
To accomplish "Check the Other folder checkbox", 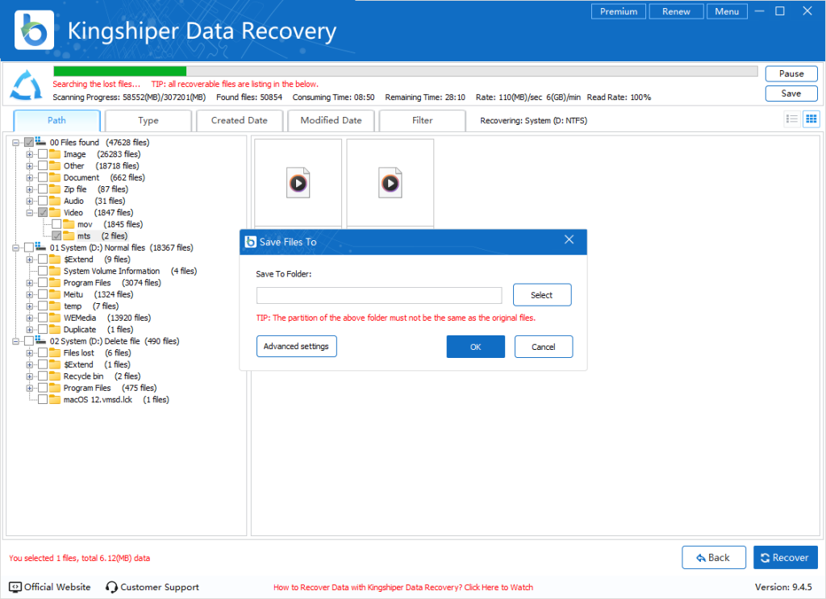I will tap(43, 166).
